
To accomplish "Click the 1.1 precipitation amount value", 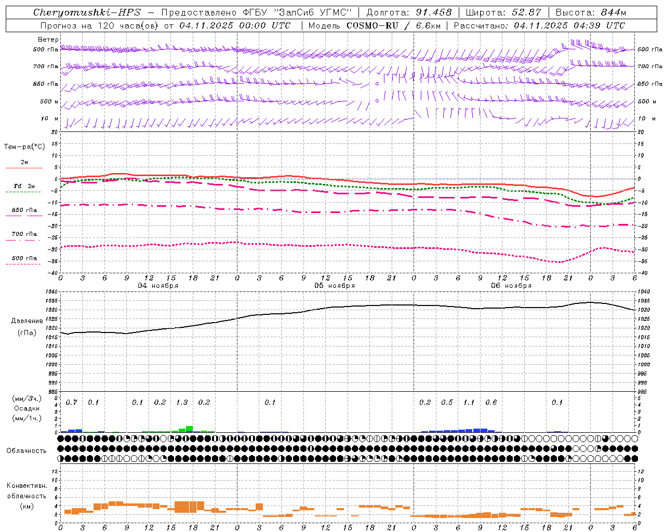I will click(469, 402).
